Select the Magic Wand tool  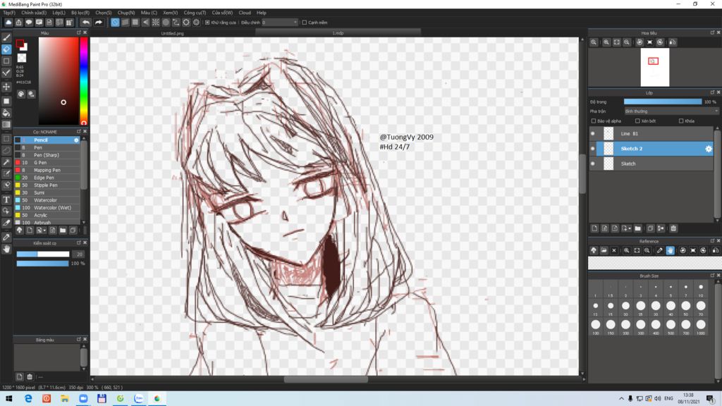click(6, 162)
